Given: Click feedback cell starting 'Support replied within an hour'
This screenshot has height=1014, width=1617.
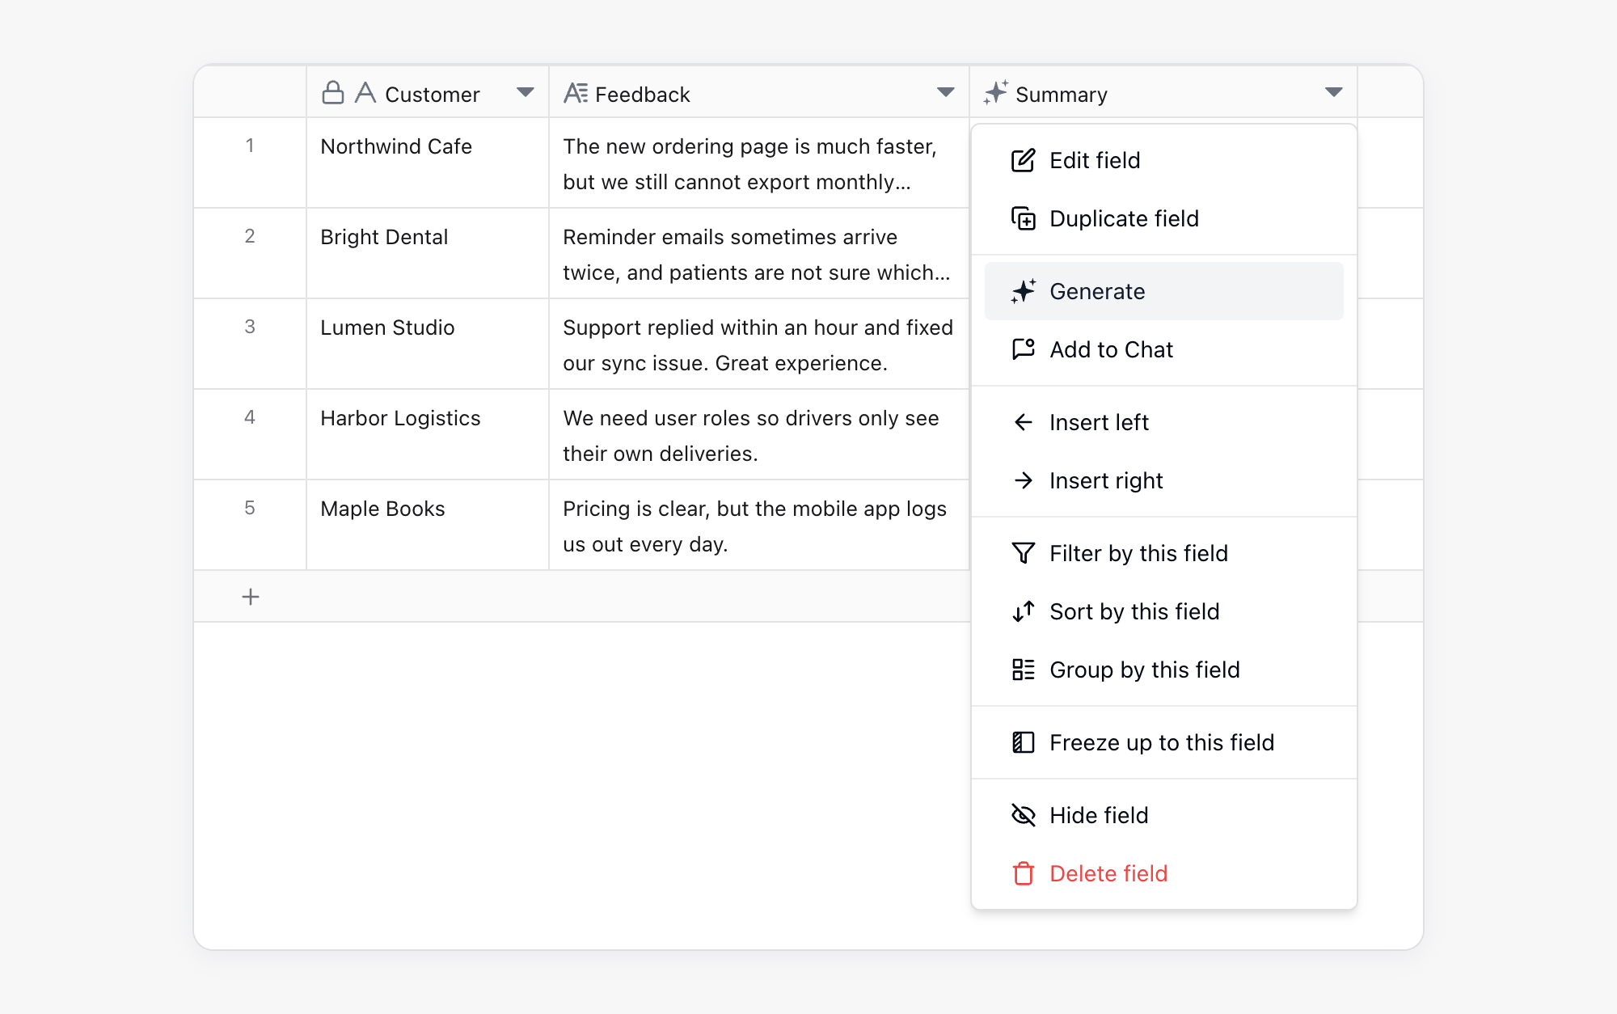Looking at the screenshot, I should pos(759,344).
